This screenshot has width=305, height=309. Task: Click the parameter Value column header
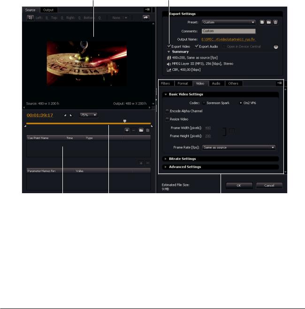104,171
